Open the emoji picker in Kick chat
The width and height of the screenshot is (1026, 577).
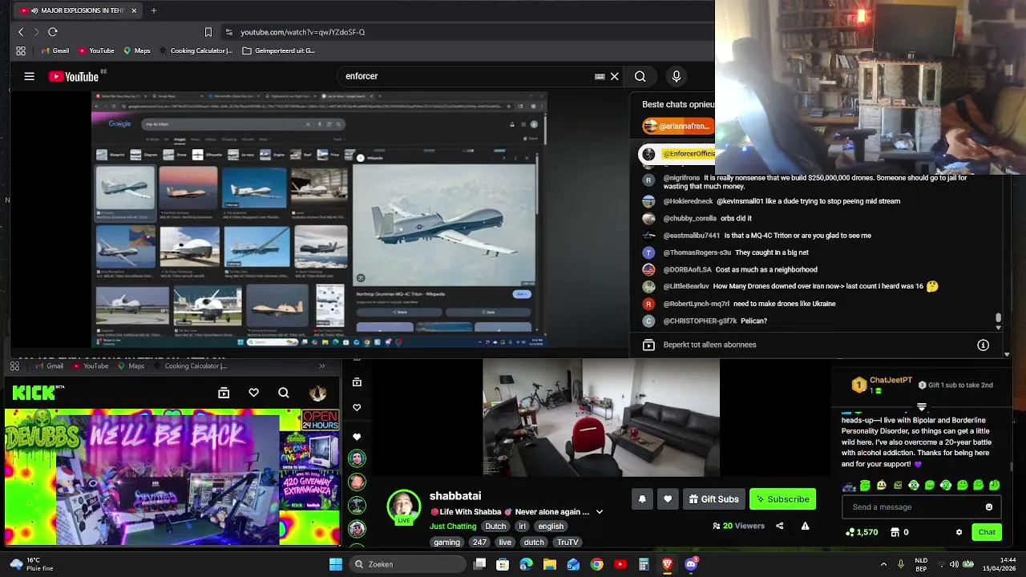[x=989, y=507]
